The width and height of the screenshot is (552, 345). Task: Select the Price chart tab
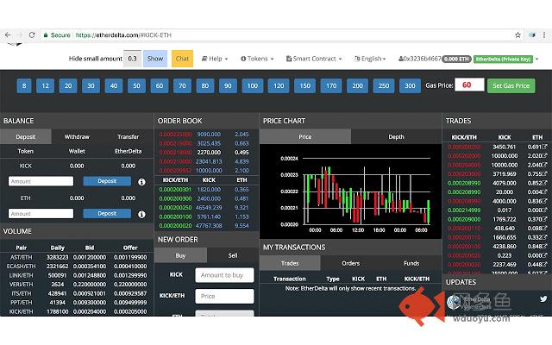pos(304,136)
